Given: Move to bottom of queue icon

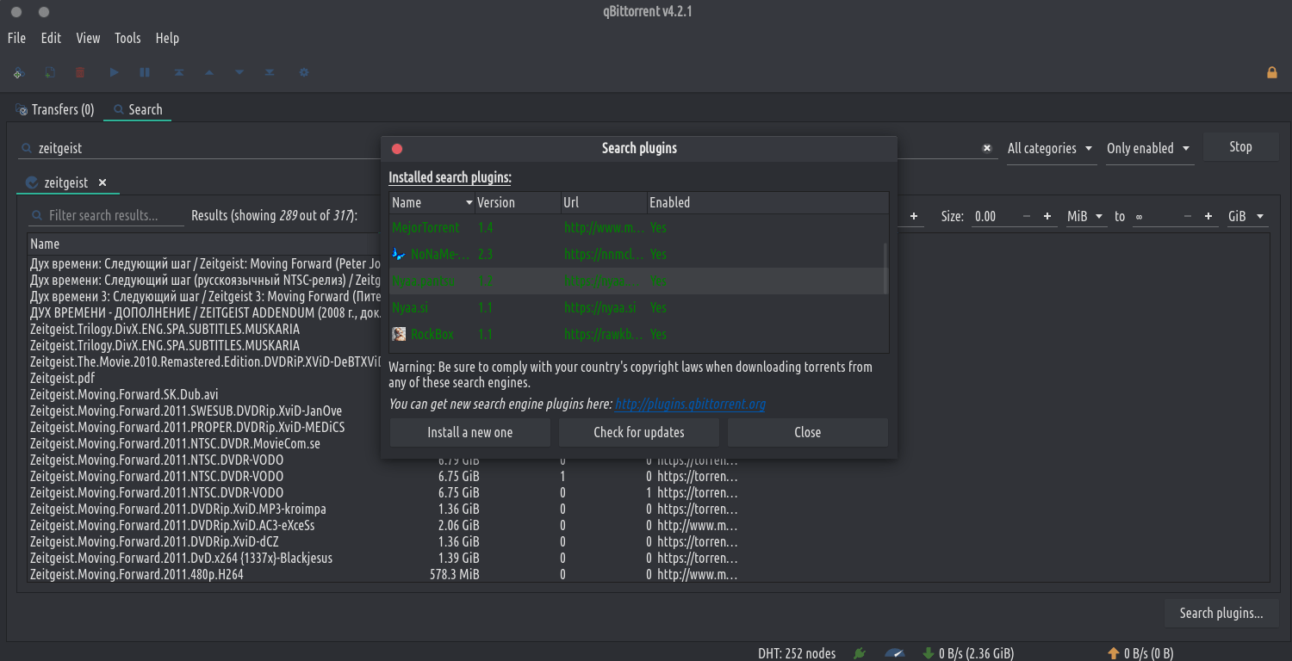Looking at the screenshot, I should 270,73.
